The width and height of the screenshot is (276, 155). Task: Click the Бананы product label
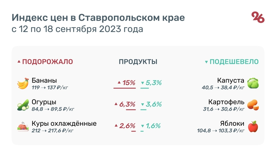coord(44,81)
